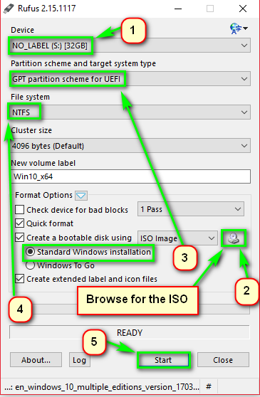Click in the New volume label field
The height and width of the screenshot is (397, 260).
click(131, 176)
